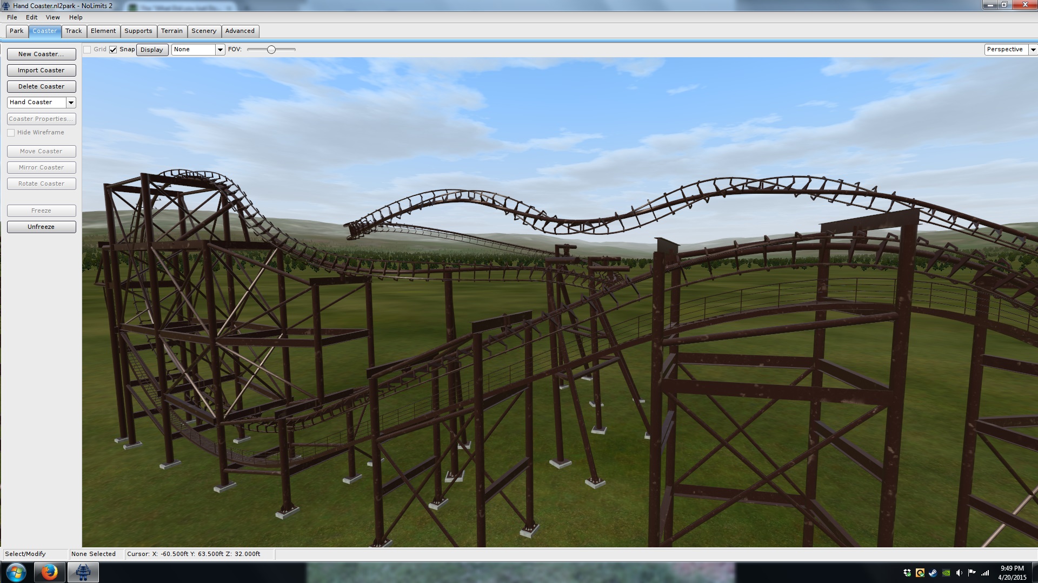Click the FOV slider handle
The height and width of the screenshot is (583, 1038).
(271, 50)
